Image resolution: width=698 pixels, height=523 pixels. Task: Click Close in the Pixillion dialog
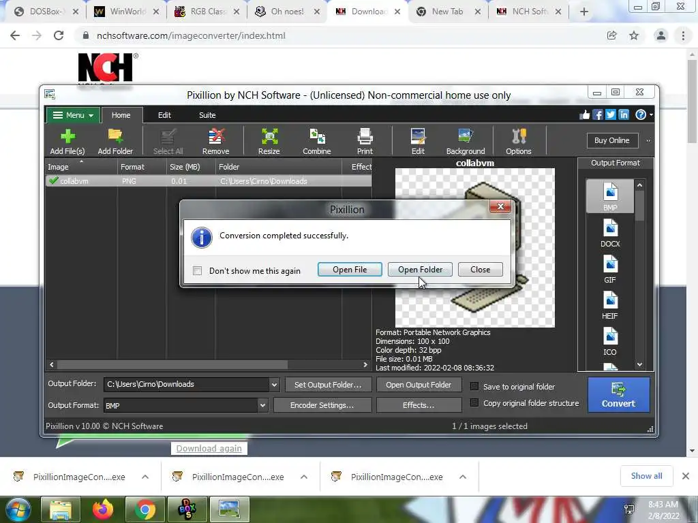[481, 270]
